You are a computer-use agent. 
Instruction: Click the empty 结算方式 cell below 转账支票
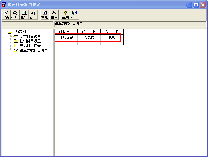pyautogui.click(x=66, y=43)
